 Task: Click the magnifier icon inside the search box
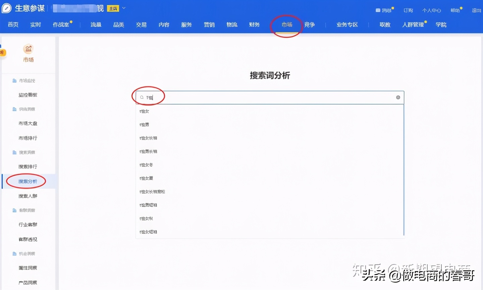tap(142, 97)
